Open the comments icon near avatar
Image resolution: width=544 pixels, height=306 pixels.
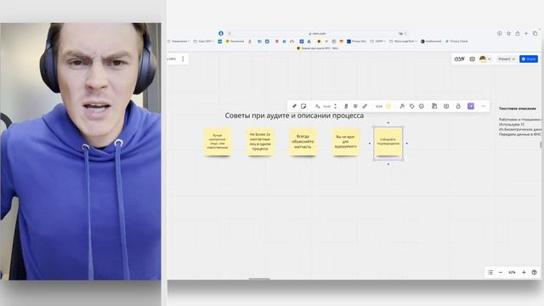[x=473, y=59]
